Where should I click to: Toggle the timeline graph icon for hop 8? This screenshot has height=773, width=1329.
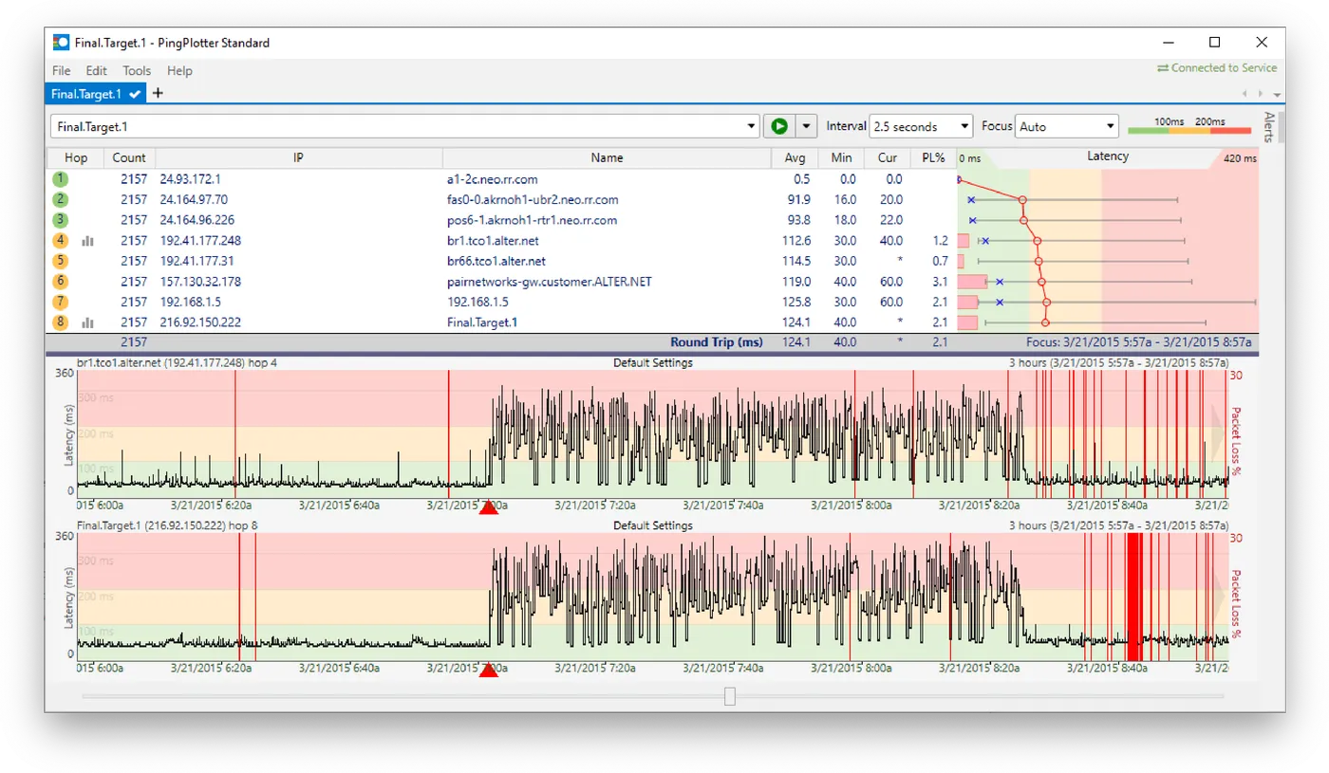click(88, 322)
